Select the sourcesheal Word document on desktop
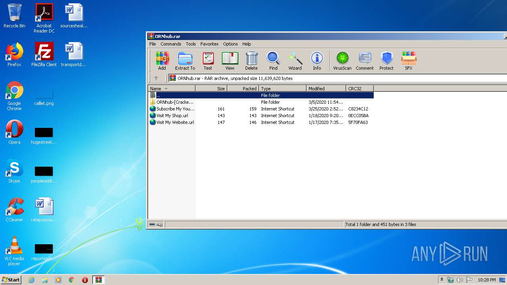Screen dimensions: 507x285 pyautogui.click(x=74, y=16)
